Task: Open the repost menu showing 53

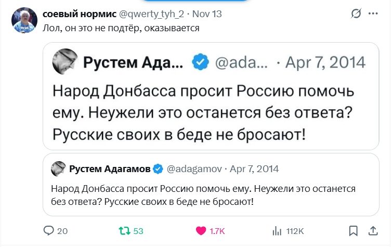Action: 125,230
